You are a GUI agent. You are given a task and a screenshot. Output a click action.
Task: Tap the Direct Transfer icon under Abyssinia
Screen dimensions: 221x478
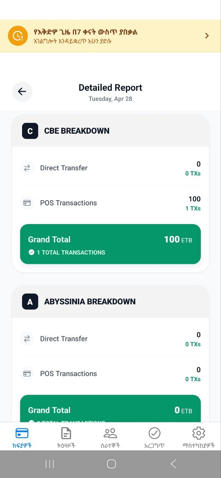click(27, 339)
